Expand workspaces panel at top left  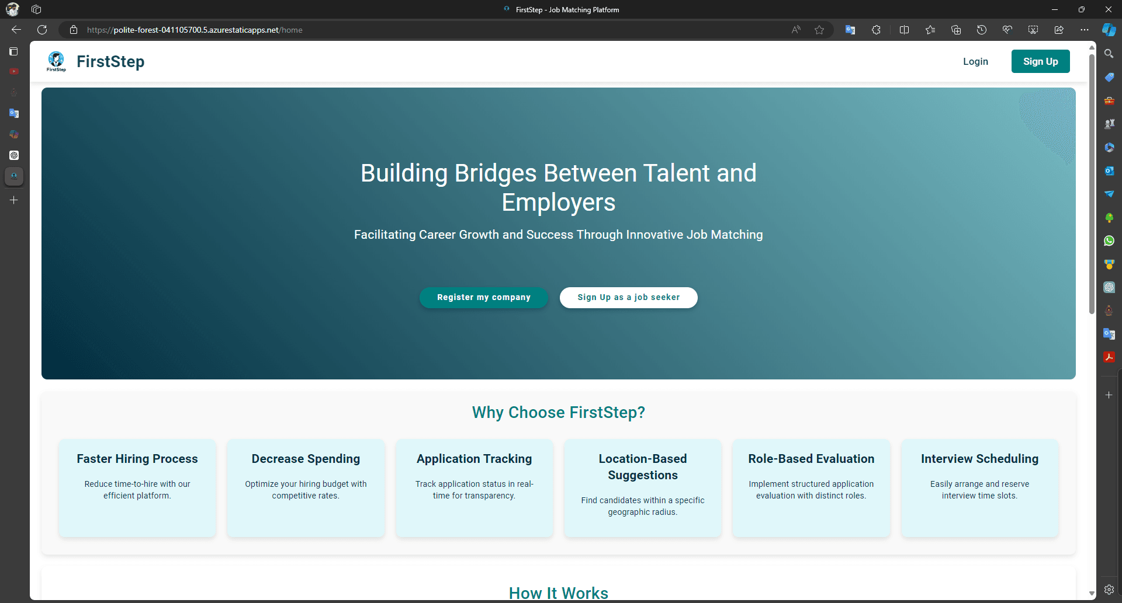(36, 9)
